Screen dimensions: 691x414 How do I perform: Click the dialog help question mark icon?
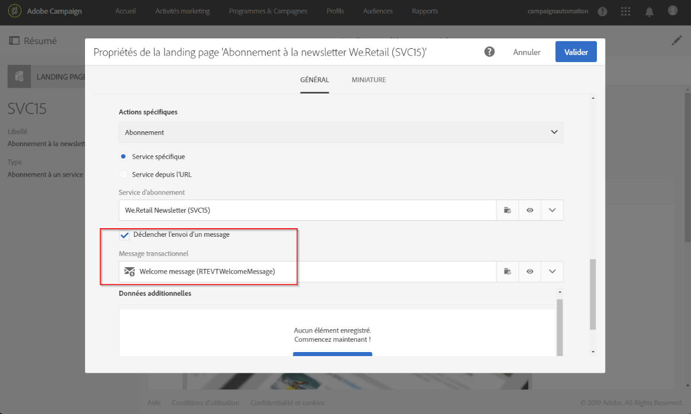tap(489, 52)
